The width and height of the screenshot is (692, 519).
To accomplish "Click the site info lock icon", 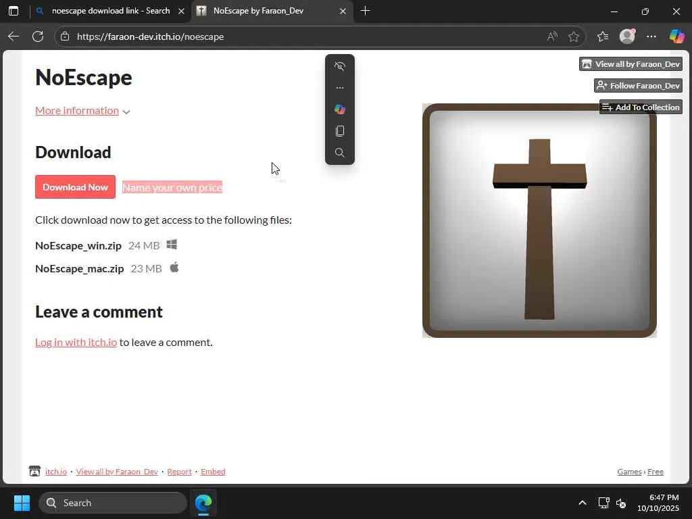I will point(65,36).
